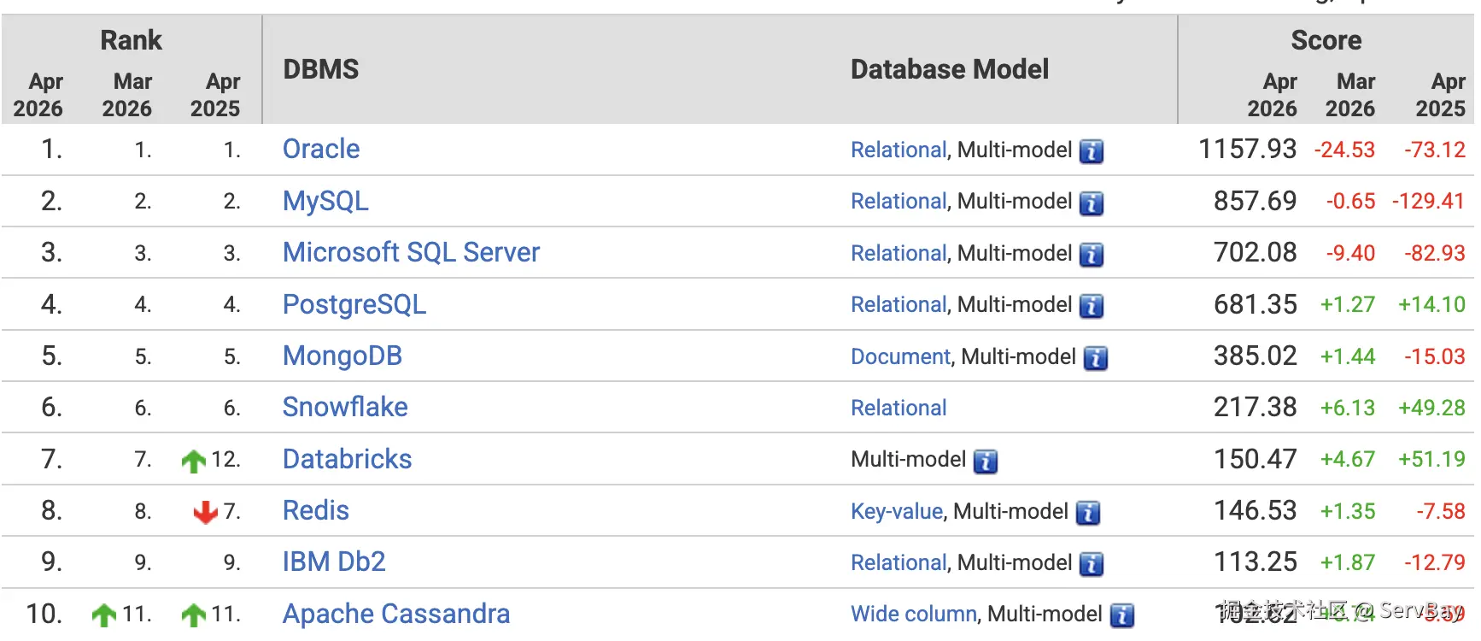Click the info icon in the IBM Db2 row
The image size is (1481, 641).
pyautogui.click(x=1092, y=564)
